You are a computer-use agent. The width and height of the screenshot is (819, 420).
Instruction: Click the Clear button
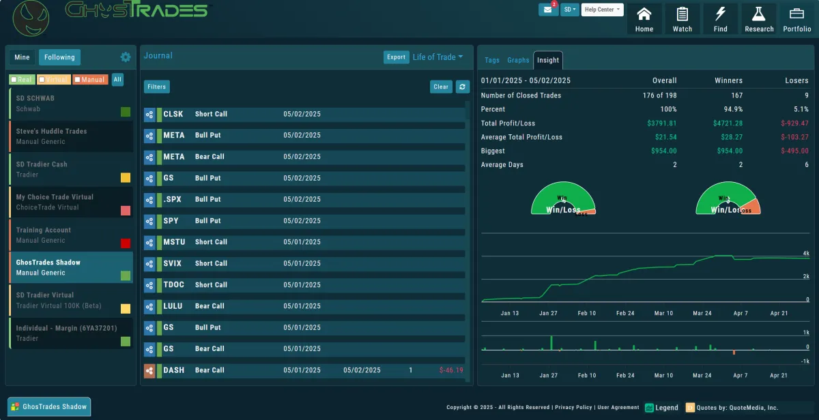point(442,87)
